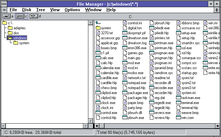Select control.ini document icon
Screen dimensions: 221x137
point(125,23)
